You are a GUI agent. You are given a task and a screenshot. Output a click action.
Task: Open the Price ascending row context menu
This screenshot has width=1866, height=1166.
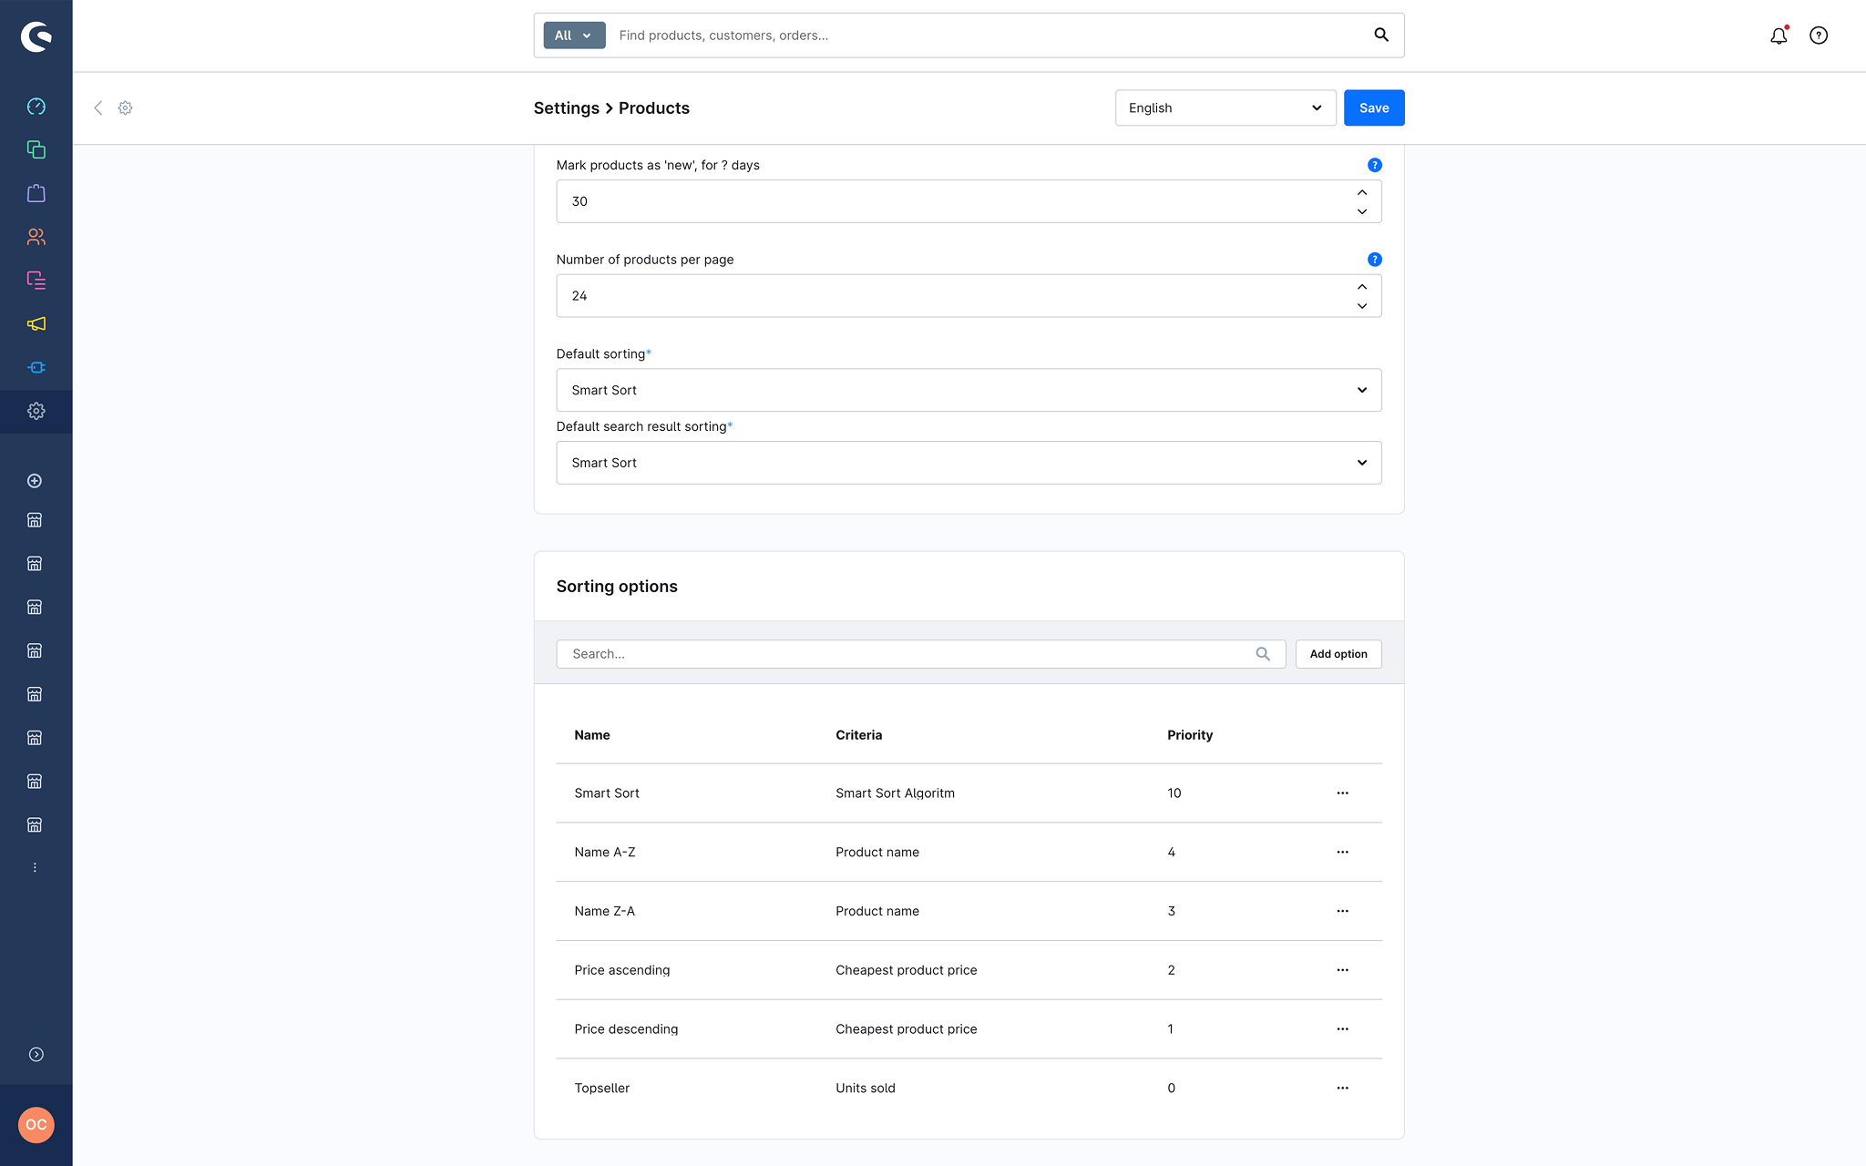point(1342,970)
